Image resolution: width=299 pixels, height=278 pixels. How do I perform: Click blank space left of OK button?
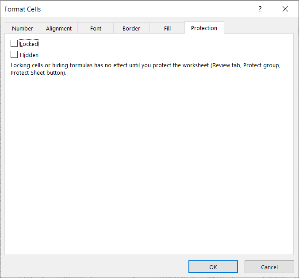tap(97, 267)
